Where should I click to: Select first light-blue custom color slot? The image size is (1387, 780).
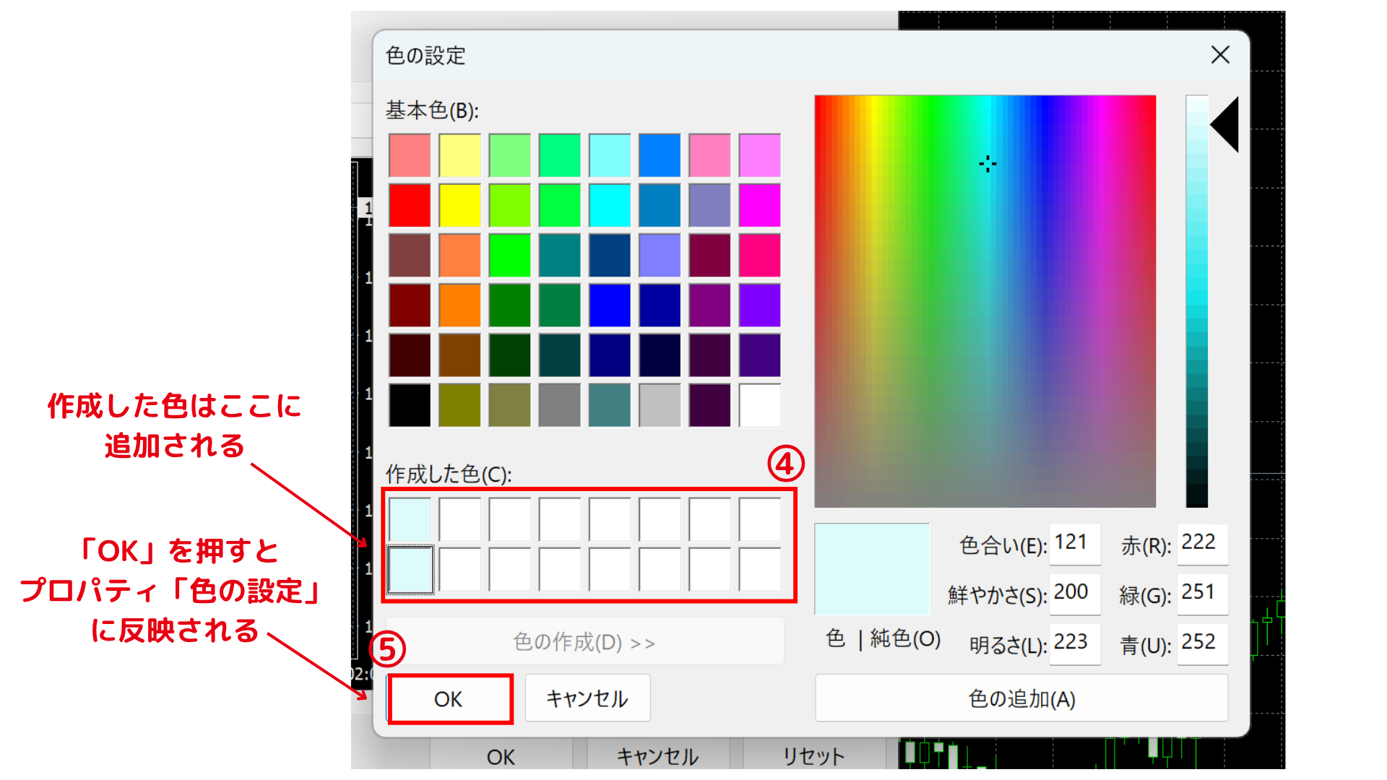coord(410,519)
